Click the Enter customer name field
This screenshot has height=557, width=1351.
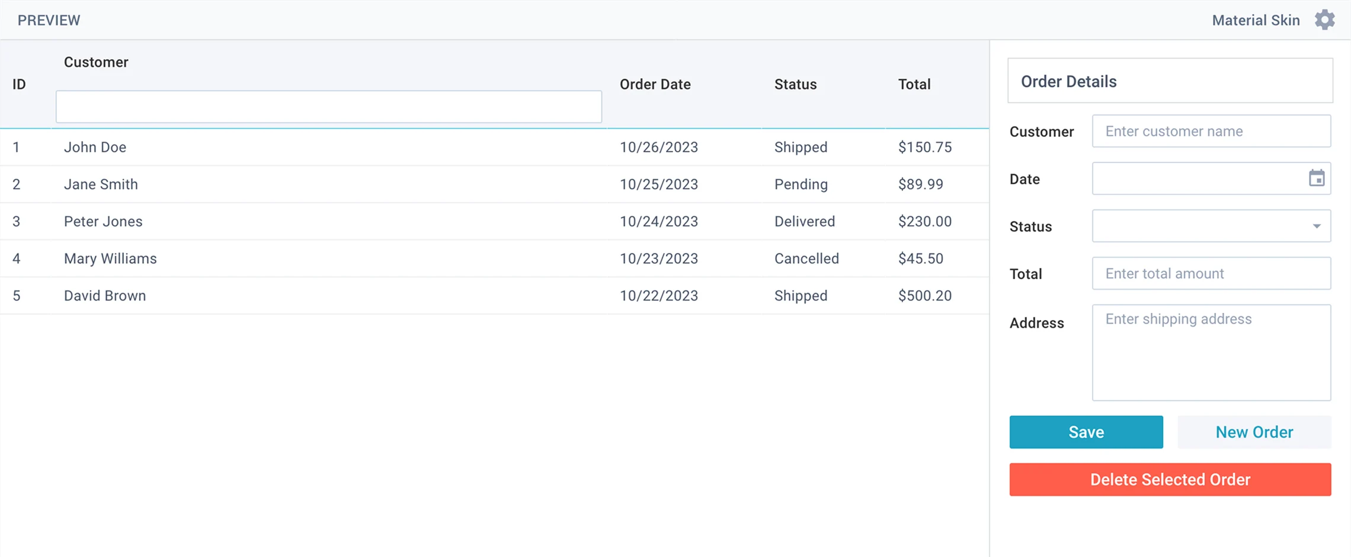[1211, 132]
